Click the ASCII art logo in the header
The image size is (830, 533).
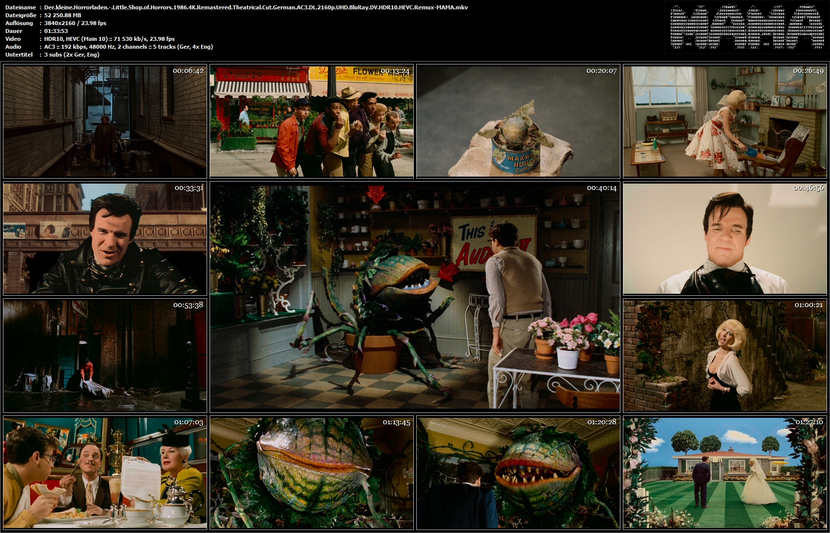(747, 28)
